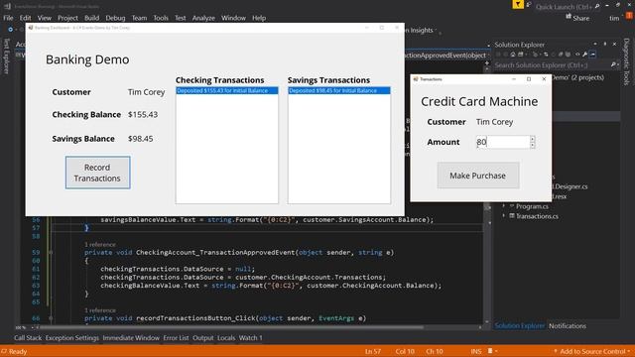Open the Debug menu

pos(115,18)
